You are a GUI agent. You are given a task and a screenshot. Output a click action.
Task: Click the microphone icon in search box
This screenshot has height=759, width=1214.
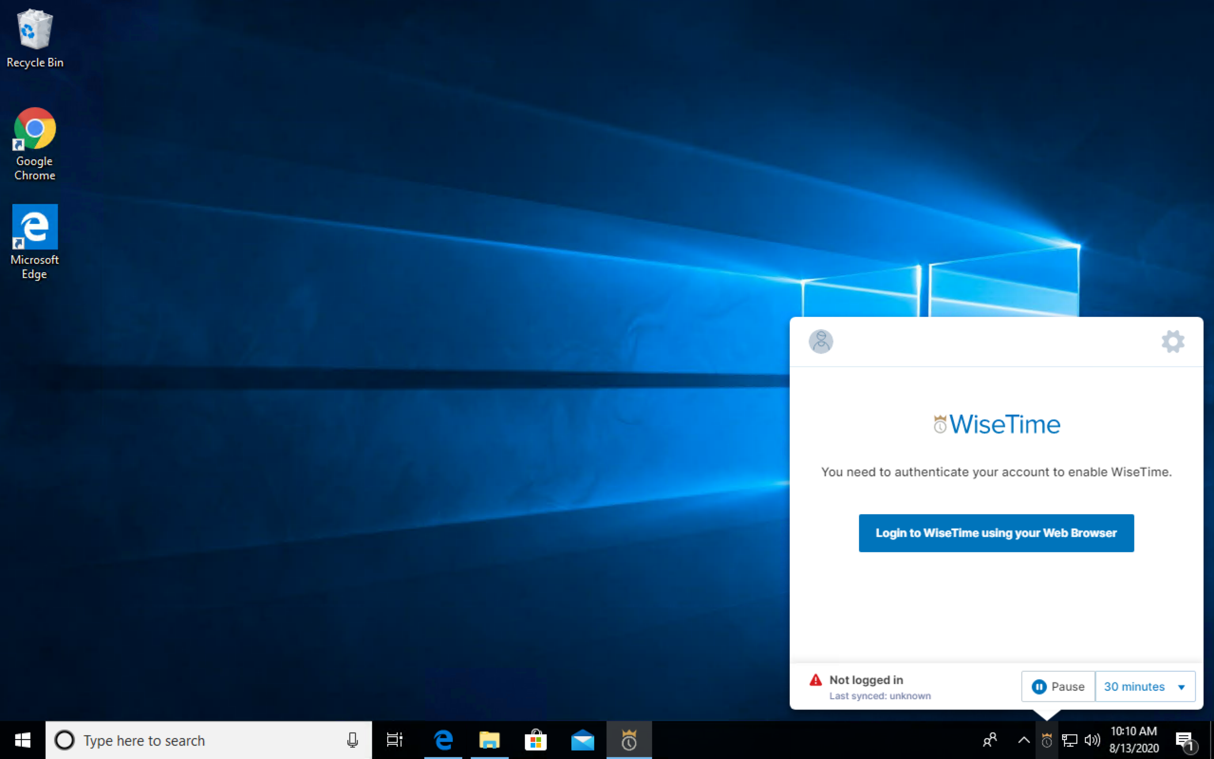click(x=353, y=740)
